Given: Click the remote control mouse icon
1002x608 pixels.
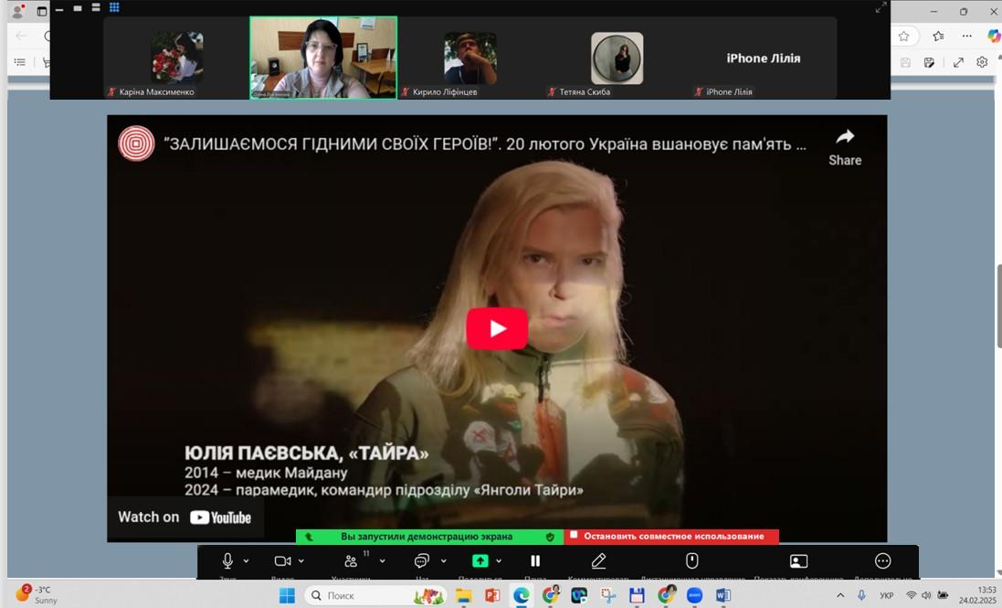Looking at the screenshot, I should click(x=692, y=560).
